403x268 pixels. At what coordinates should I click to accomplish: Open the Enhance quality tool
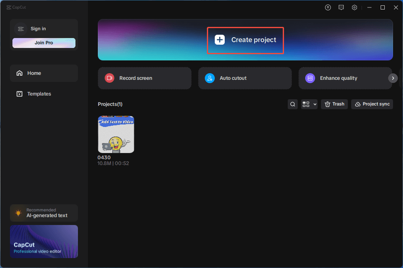click(345, 78)
